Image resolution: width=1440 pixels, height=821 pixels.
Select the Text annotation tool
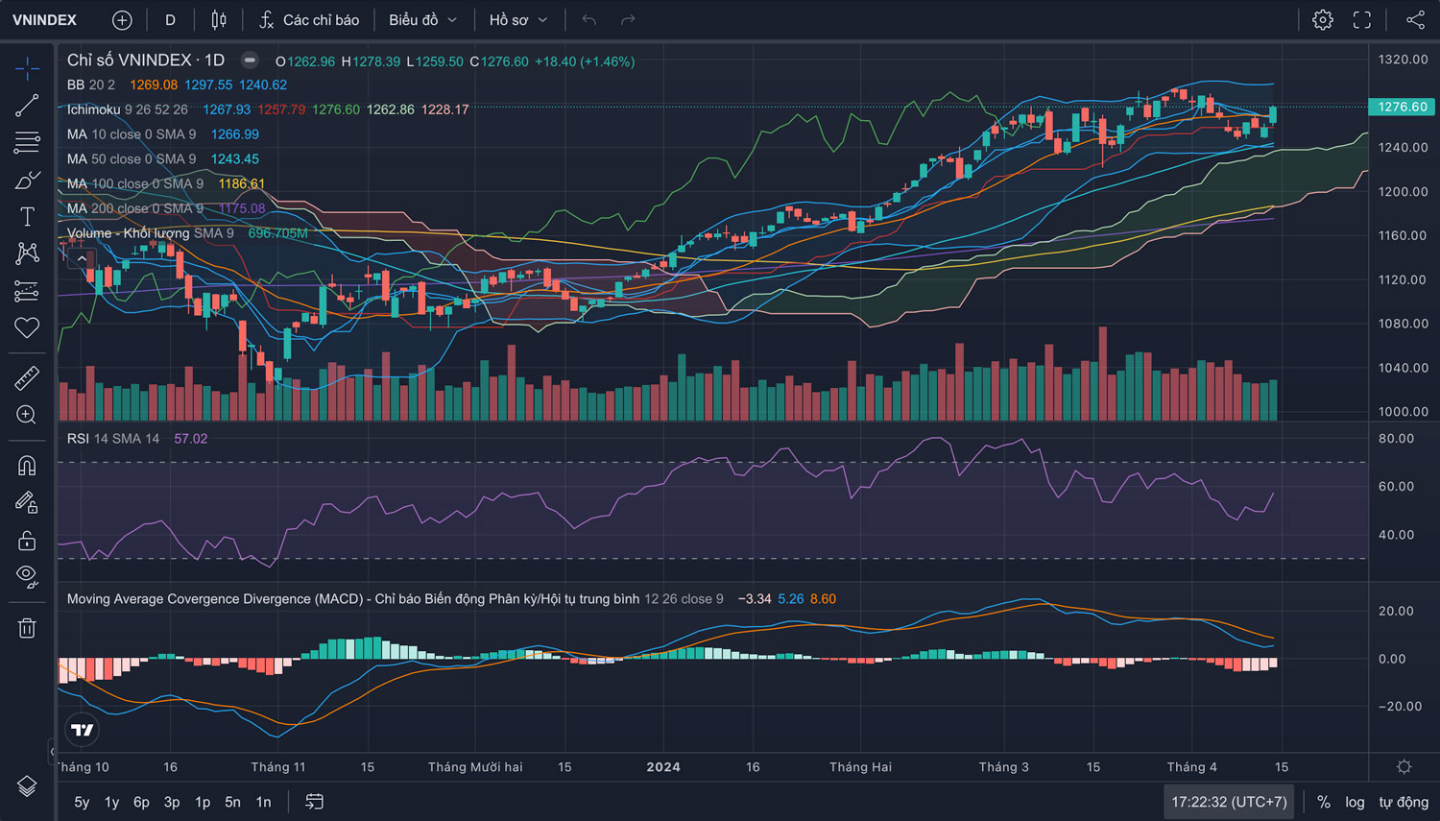point(27,217)
